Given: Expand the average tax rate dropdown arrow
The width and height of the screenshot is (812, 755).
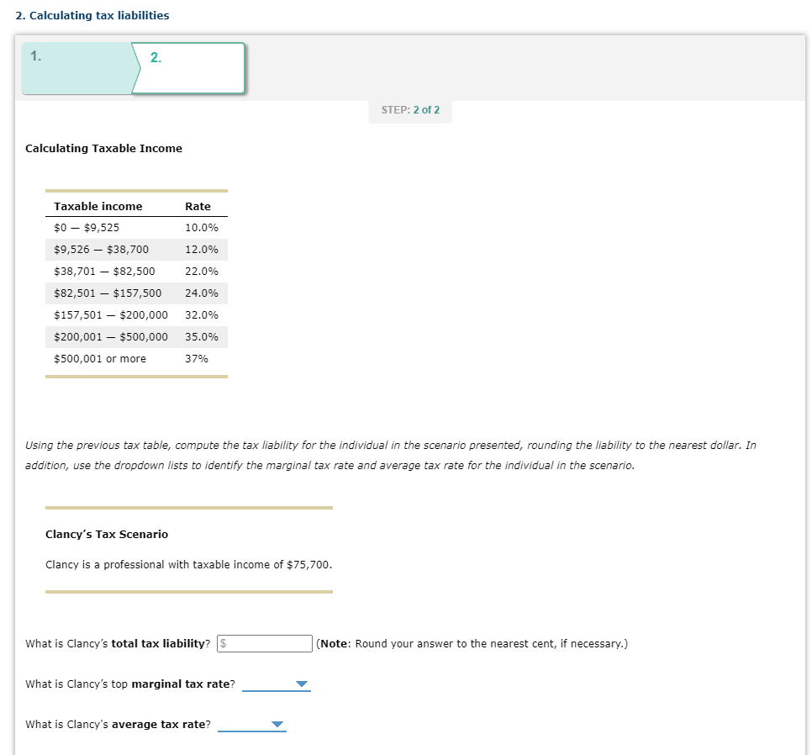Looking at the screenshot, I should pyautogui.click(x=277, y=725).
